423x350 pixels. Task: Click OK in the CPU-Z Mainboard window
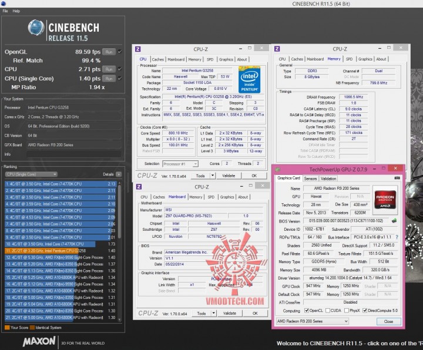[x=255, y=314]
